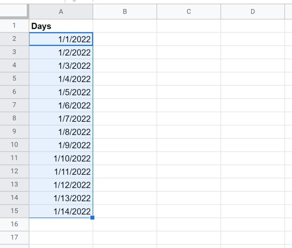Select row 16 header

[14, 224]
